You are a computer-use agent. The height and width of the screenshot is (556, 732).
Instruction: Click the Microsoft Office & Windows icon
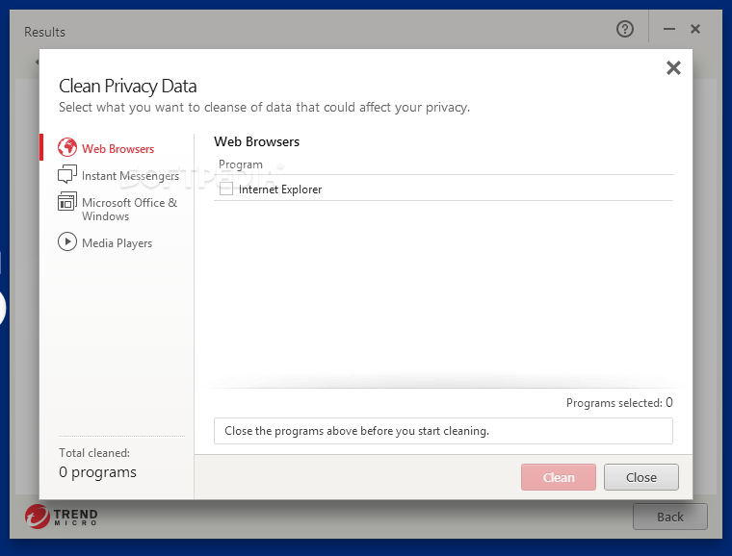67,202
